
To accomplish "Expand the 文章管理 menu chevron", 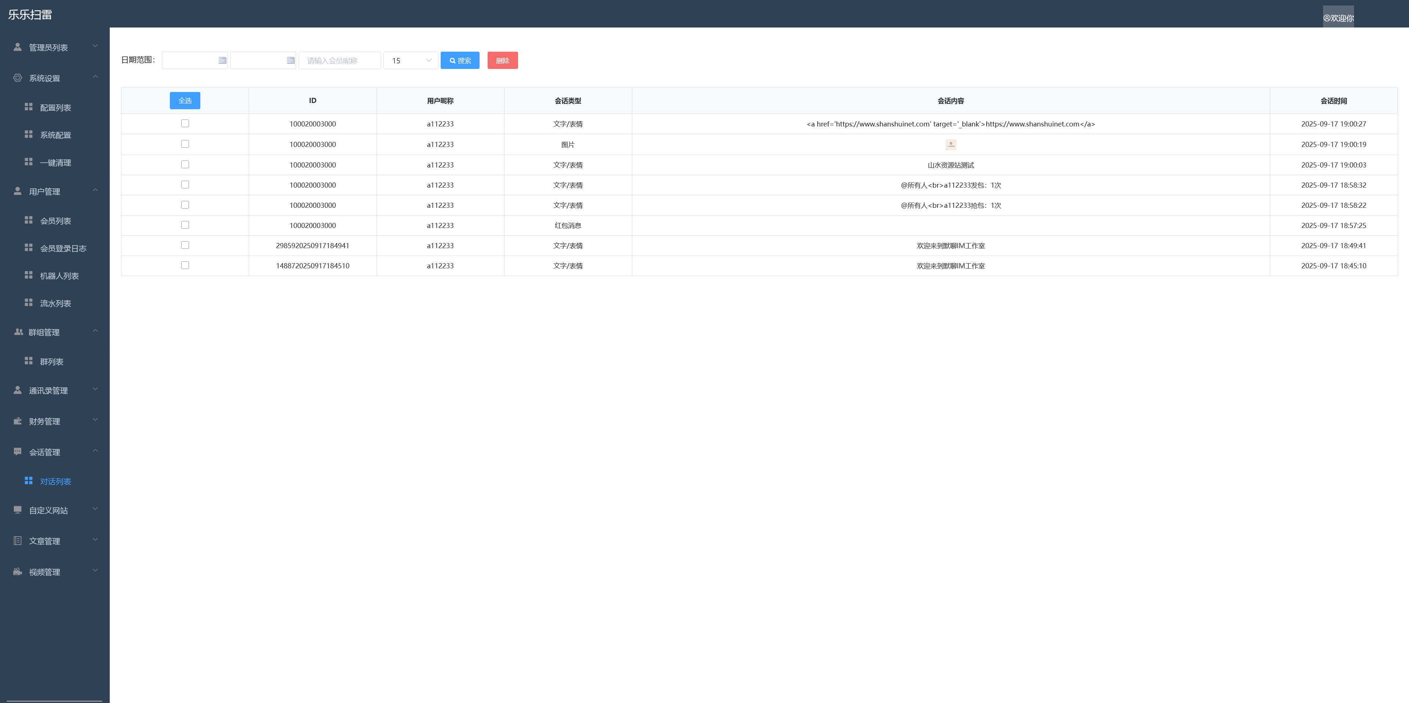I will [95, 540].
